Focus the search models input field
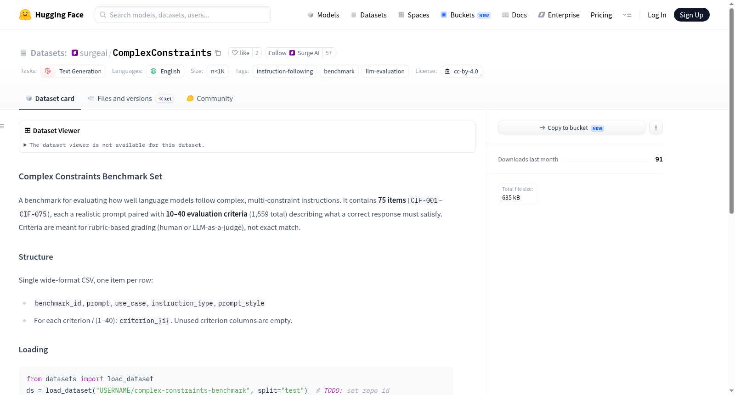This screenshot has height=395, width=735. [183, 15]
